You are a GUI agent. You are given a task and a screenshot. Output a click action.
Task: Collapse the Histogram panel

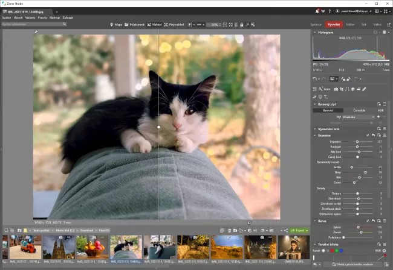click(314, 32)
